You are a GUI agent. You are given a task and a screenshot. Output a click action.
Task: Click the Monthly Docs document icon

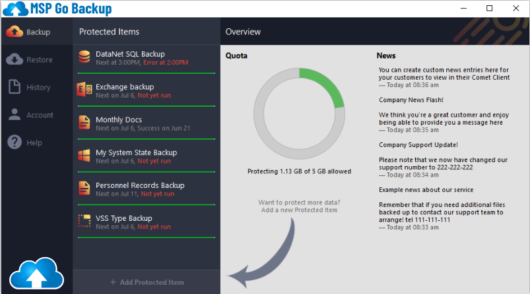click(84, 123)
